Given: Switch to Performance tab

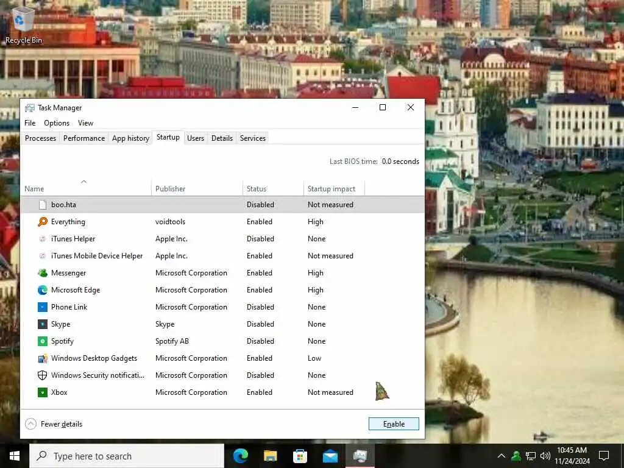Looking at the screenshot, I should (84, 138).
